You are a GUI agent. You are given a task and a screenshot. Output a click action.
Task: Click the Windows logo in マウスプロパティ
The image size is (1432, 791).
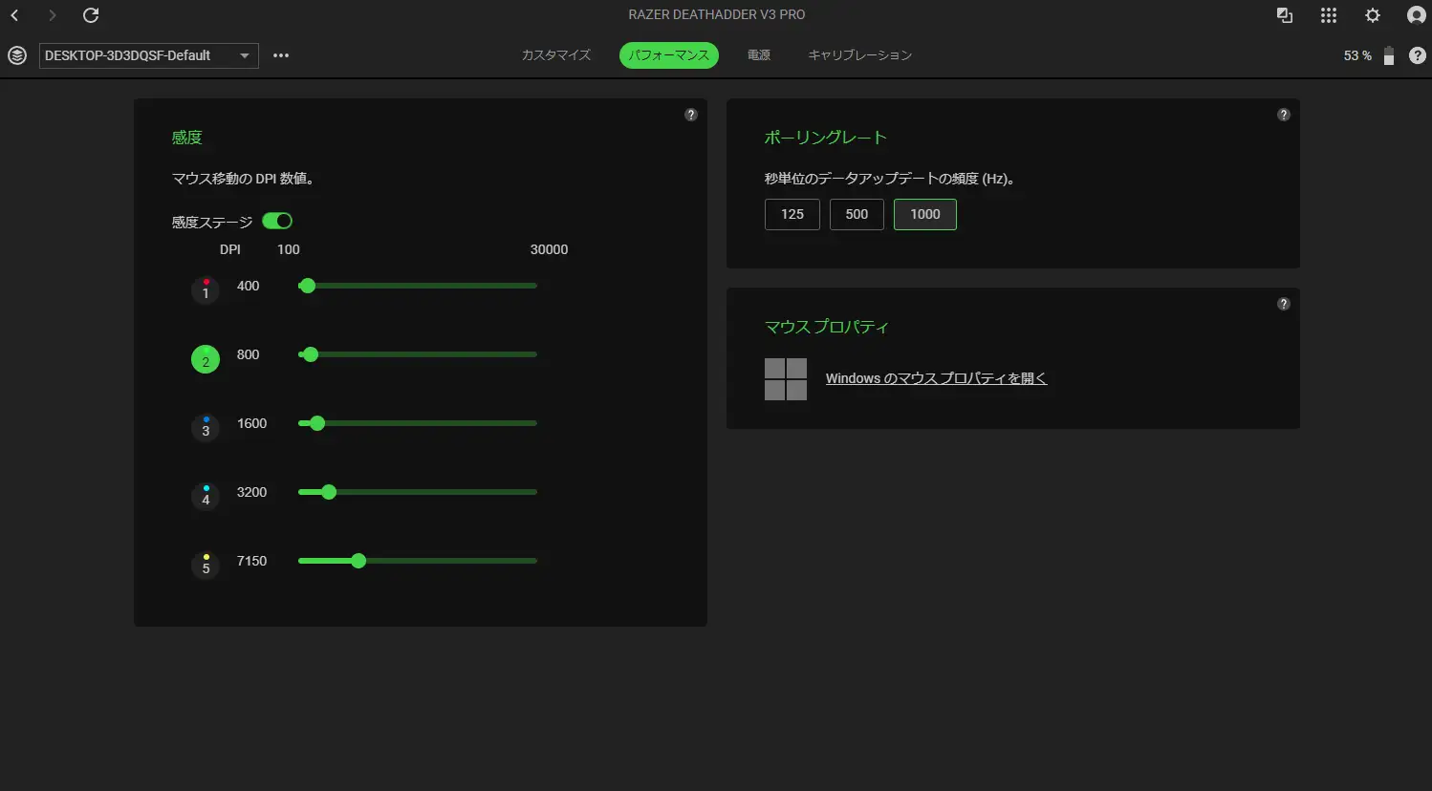click(x=786, y=379)
